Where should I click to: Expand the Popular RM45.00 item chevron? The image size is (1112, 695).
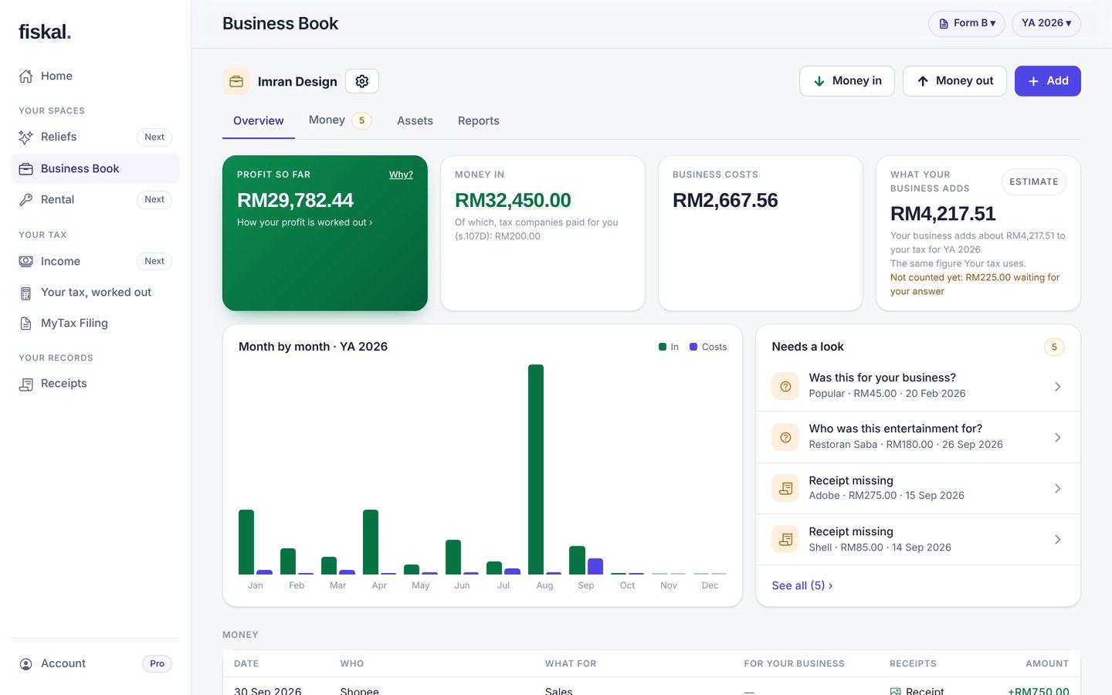click(1057, 386)
